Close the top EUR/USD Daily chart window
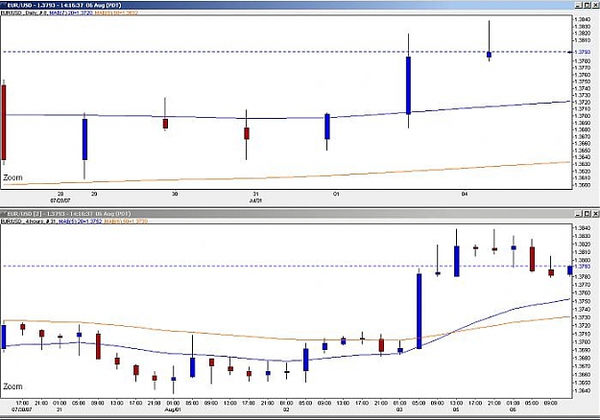The image size is (600, 420). coord(595,5)
